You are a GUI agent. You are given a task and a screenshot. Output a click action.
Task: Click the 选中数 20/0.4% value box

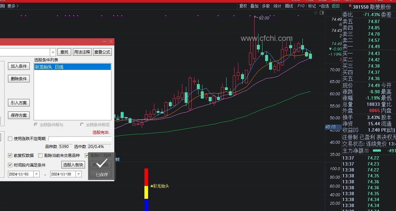[x=99, y=146]
